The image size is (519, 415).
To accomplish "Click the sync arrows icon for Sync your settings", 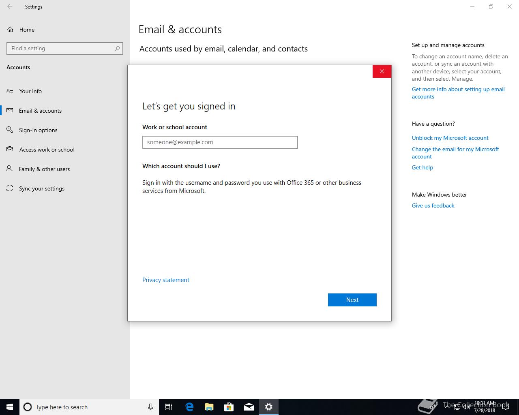I will pyautogui.click(x=10, y=188).
